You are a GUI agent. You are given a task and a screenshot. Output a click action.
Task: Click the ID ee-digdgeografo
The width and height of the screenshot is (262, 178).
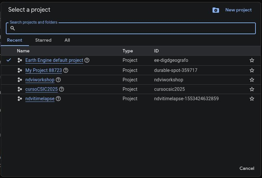pyautogui.click(x=171, y=60)
